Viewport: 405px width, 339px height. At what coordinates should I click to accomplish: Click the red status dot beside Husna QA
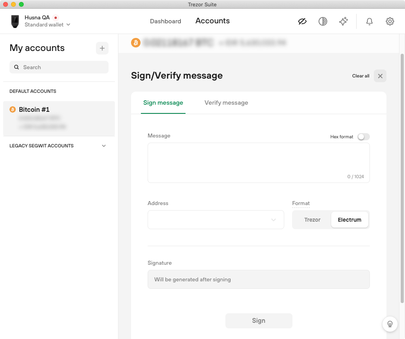[56, 18]
